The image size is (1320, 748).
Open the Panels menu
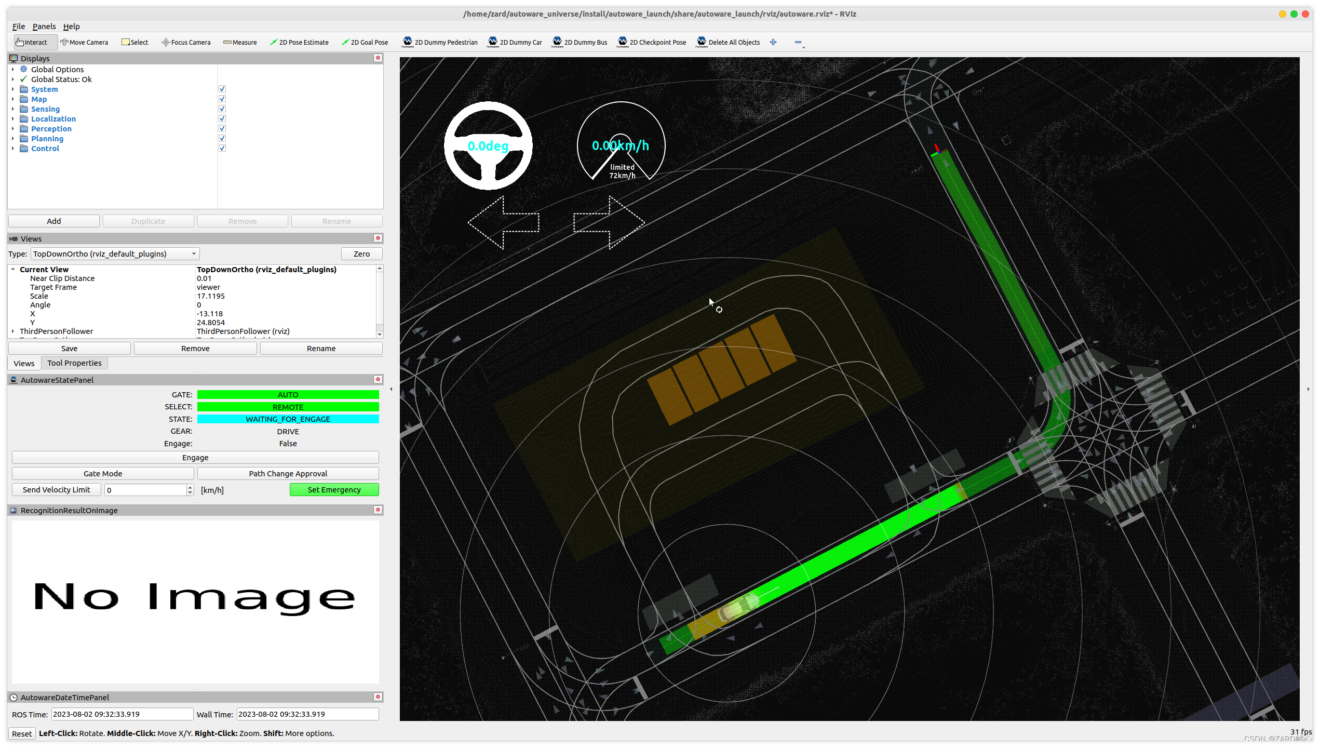pos(44,26)
